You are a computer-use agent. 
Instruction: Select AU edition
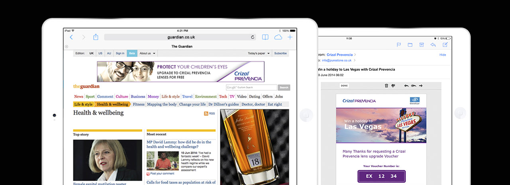[109, 53]
